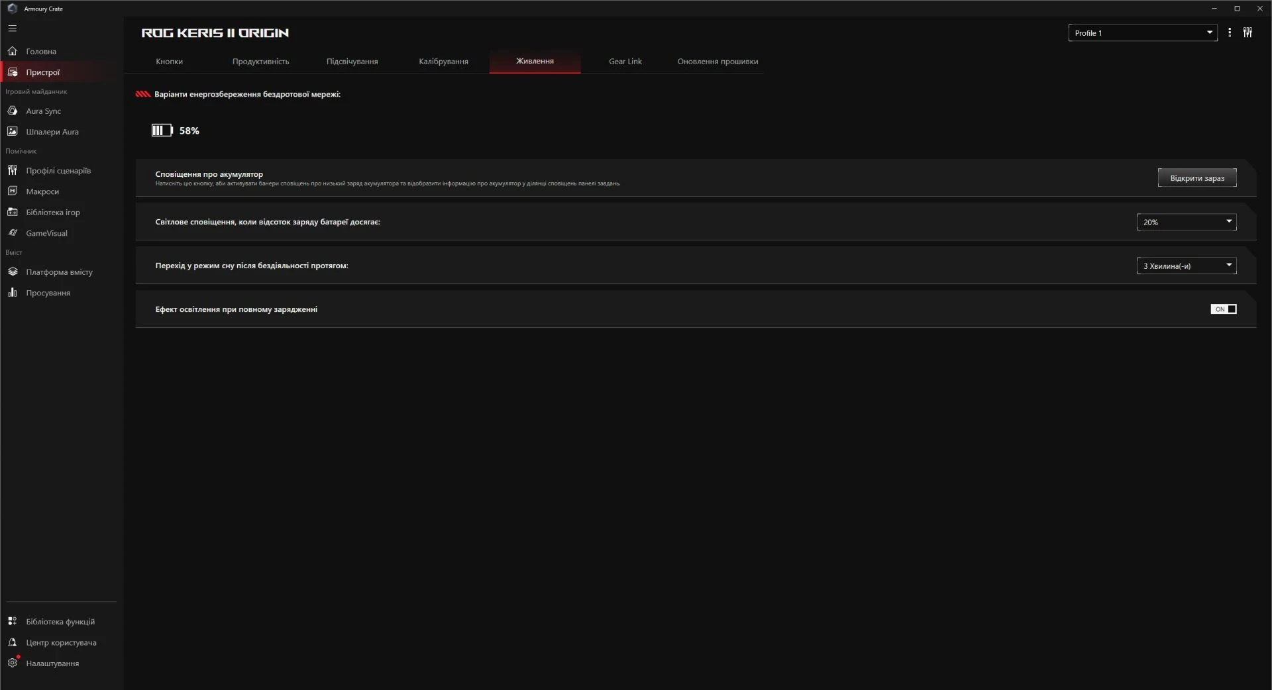1272x690 pixels.
Task: Click the Aura Sync icon
Action: (12, 111)
